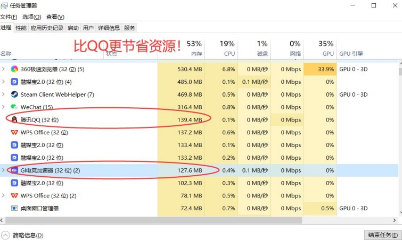Viewport: 402px width, 241px height.
Task: Click the 融媒宝2.0 icon with 133.2 MB
Action: coord(14,158)
